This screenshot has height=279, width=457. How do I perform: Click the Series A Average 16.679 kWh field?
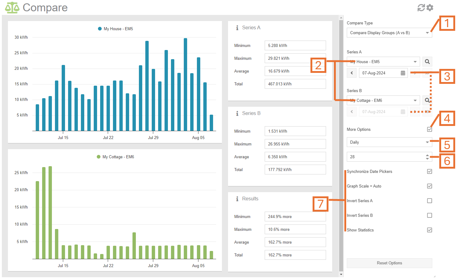coord(295,71)
